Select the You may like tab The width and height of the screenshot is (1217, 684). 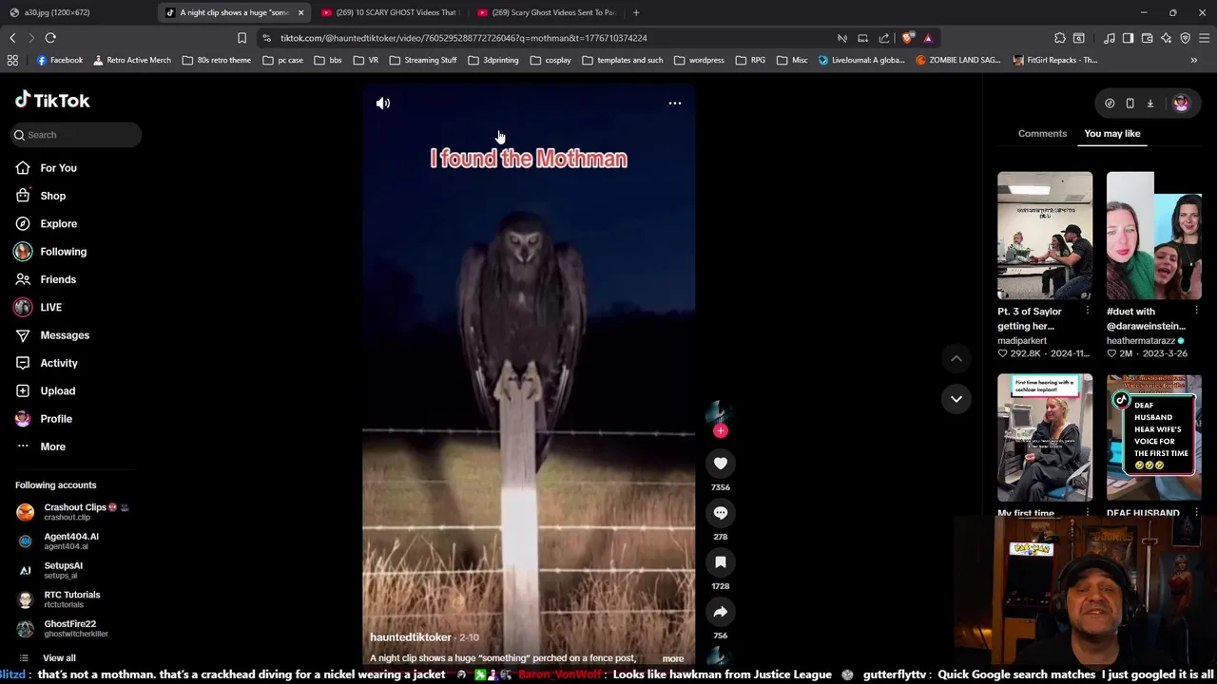coord(1111,134)
